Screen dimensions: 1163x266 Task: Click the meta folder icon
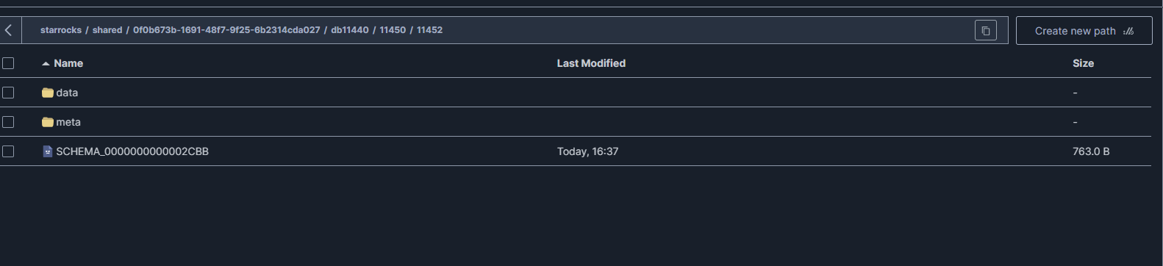click(48, 122)
